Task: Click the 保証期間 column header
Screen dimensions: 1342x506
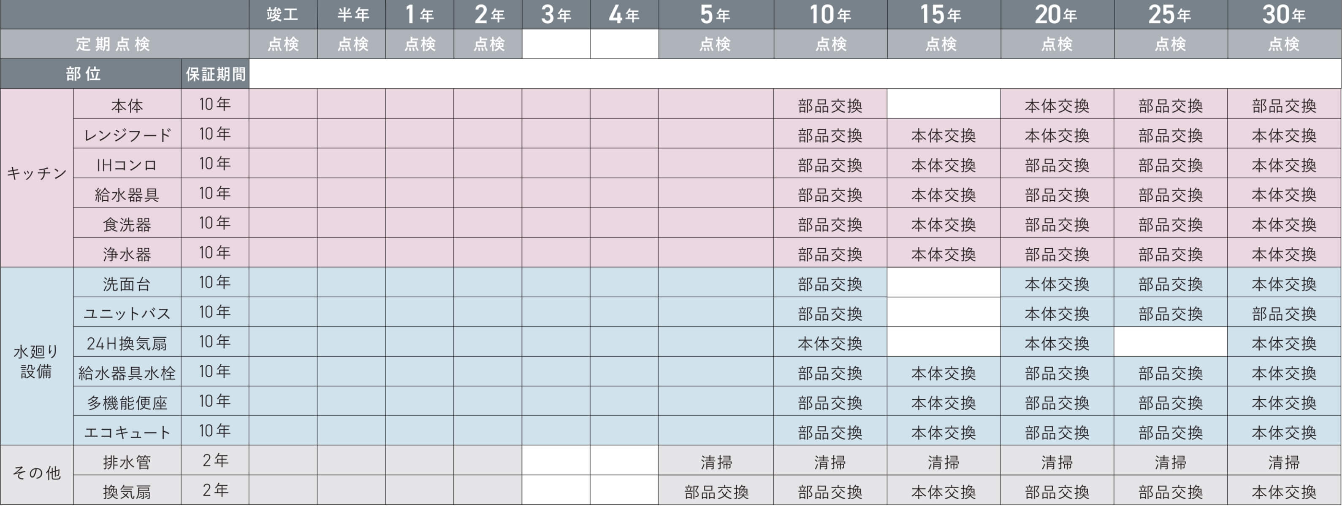Action: point(215,74)
